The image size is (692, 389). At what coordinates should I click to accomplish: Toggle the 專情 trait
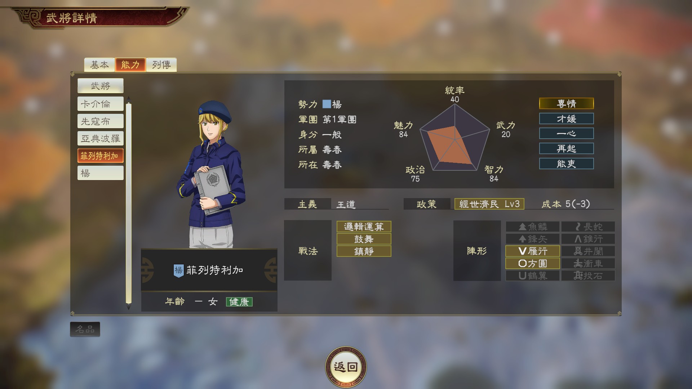pos(566,103)
